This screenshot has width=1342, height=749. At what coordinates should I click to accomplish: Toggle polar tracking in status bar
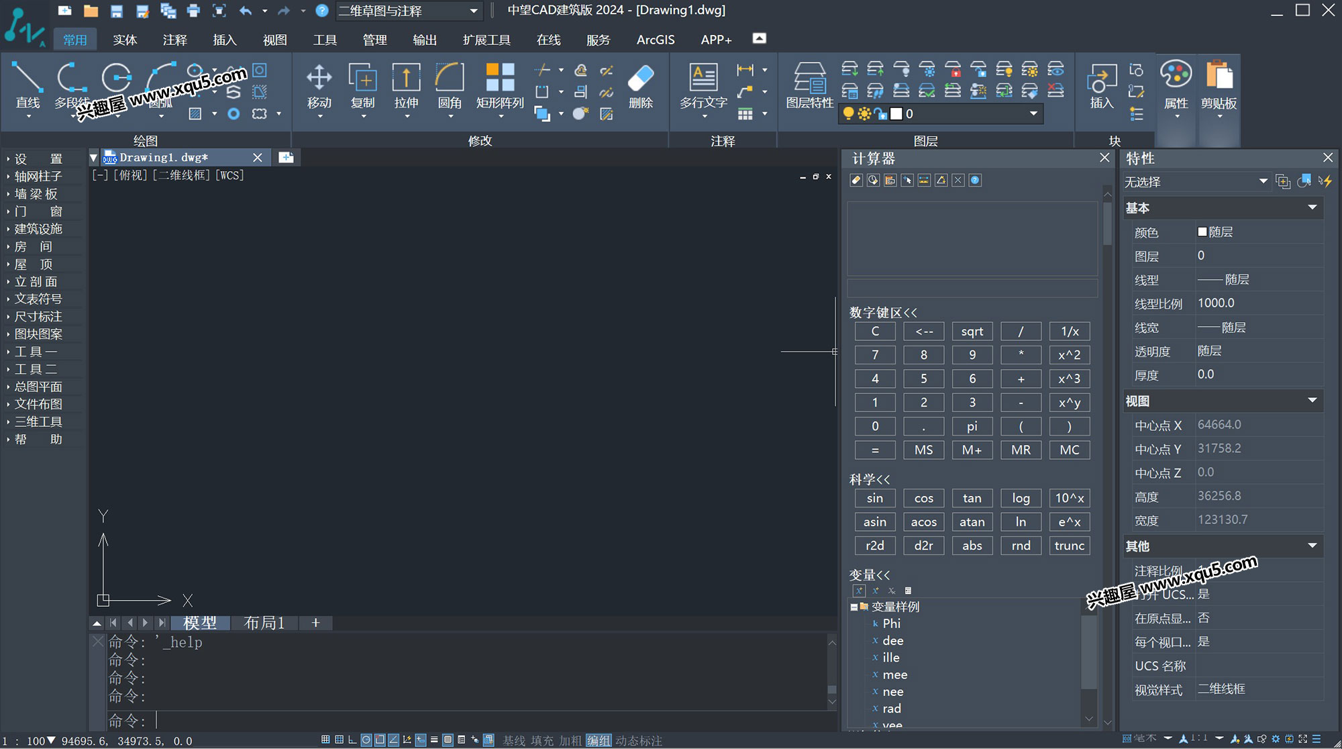tap(366, 740)
